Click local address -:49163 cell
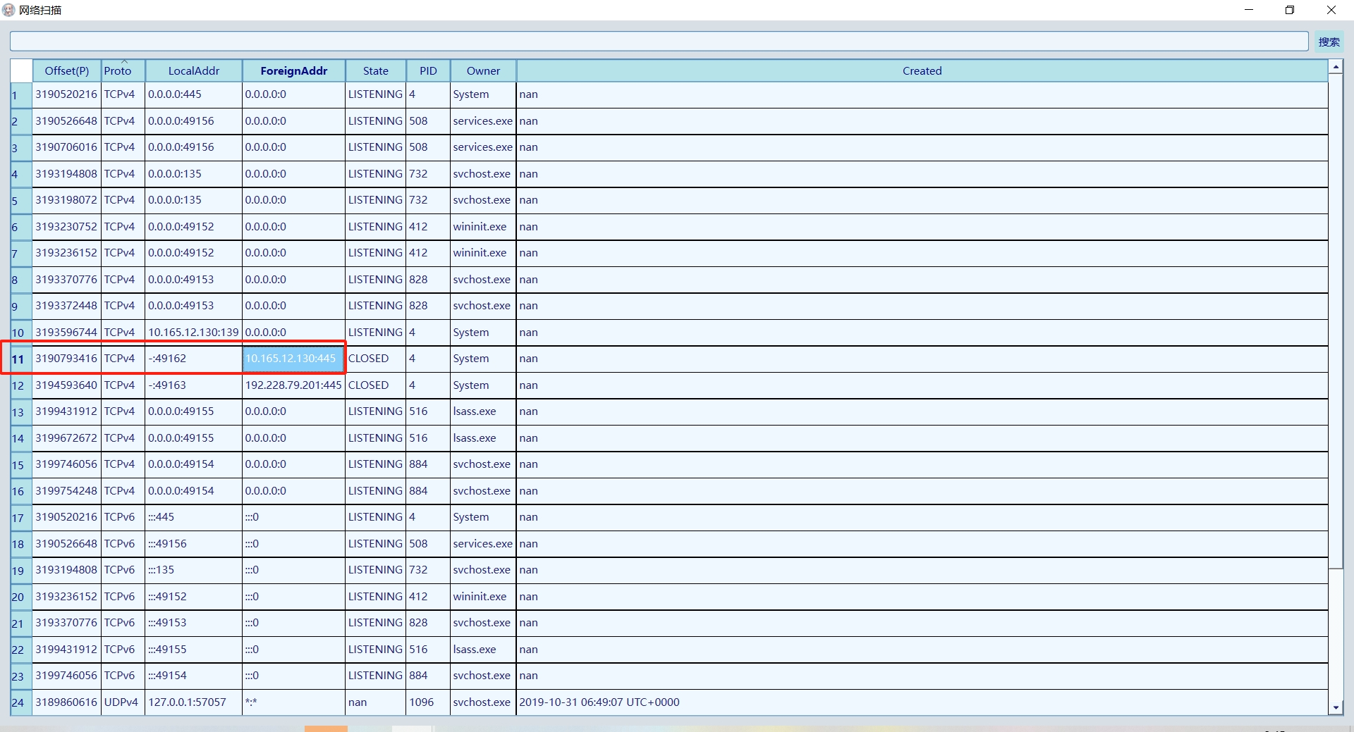The width and height of the screenshot is (1354, 732). 193,385
